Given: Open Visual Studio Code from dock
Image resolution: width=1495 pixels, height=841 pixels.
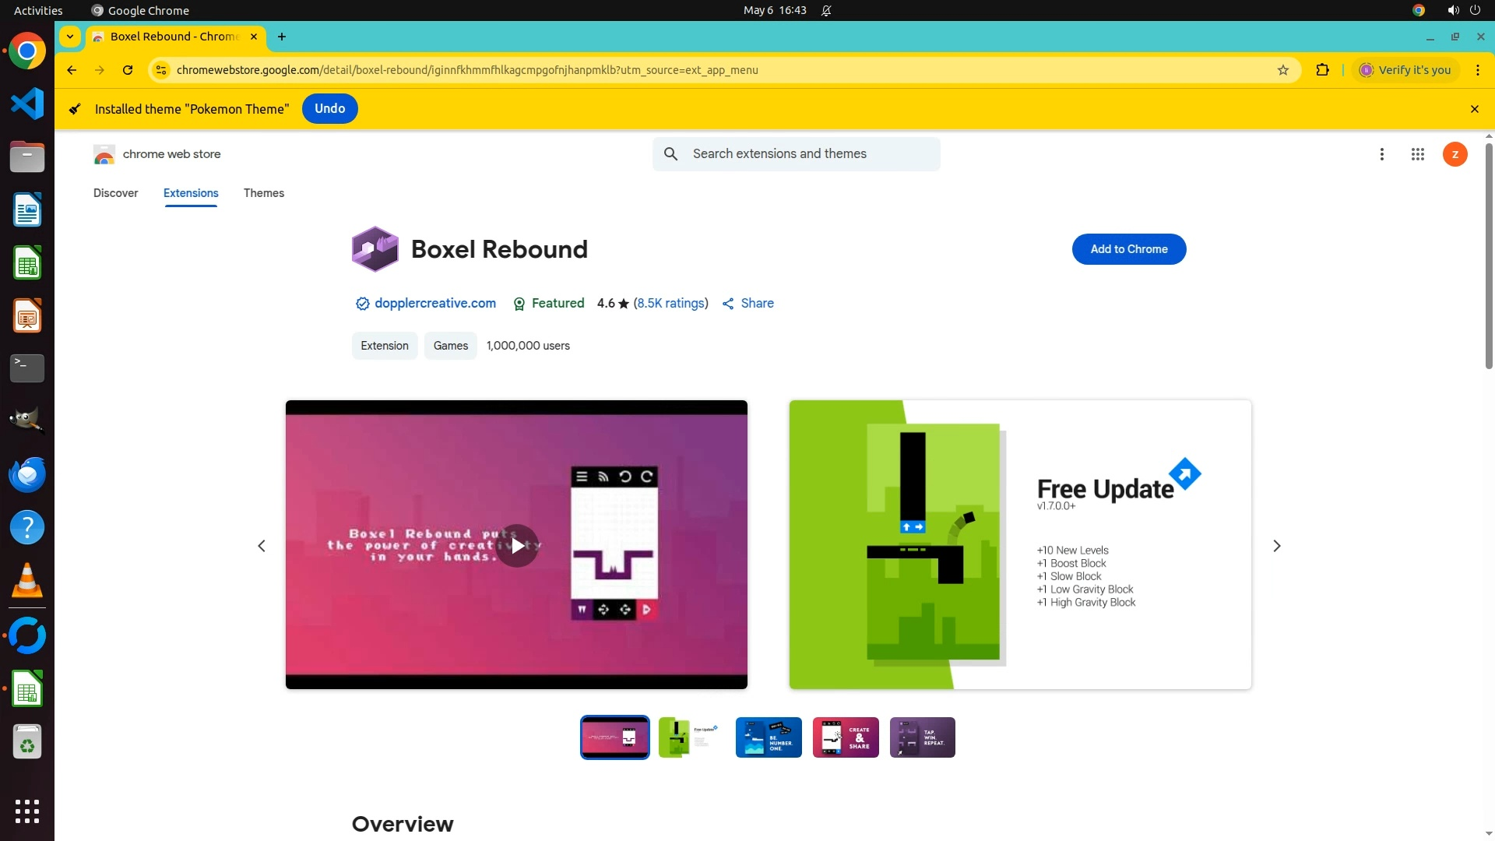Looking at the screenshot, I should 27,104.
